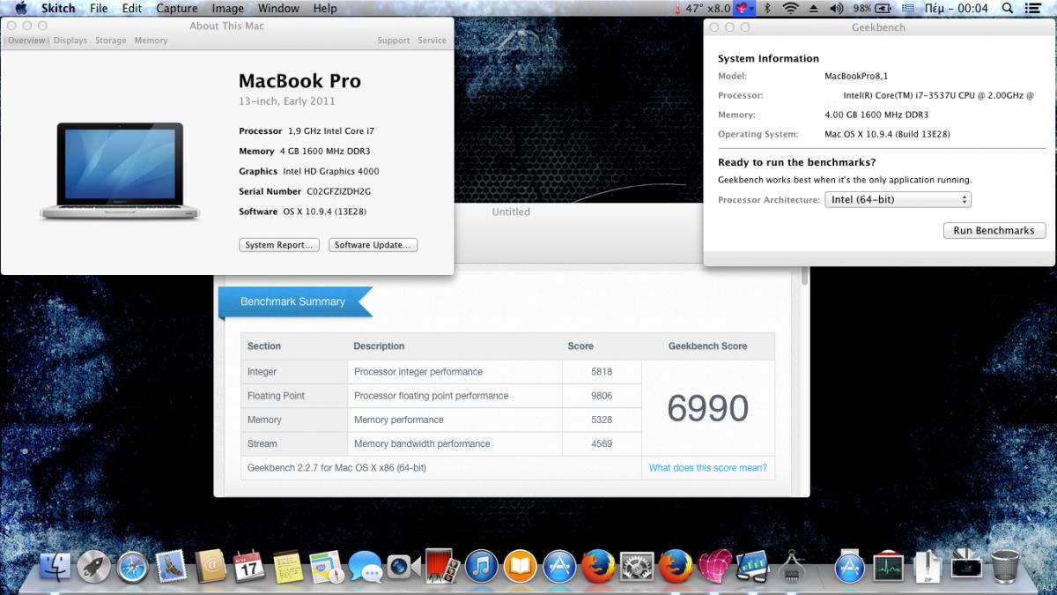Open the yellow Notes icon in Dock

287,566
